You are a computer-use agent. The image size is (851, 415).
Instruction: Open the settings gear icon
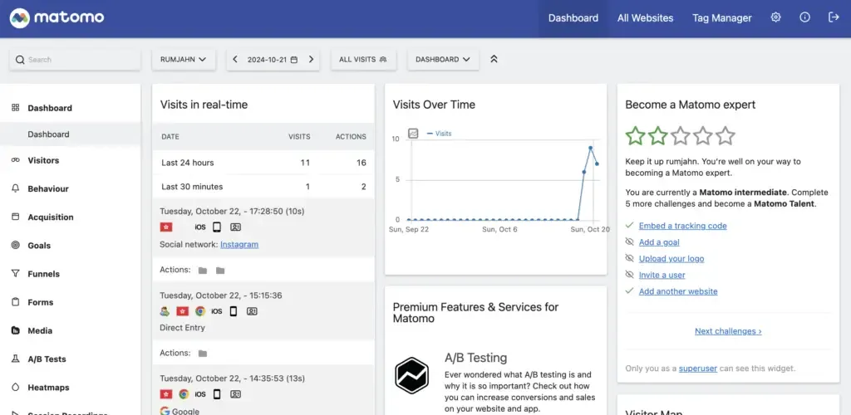(775, 17)
